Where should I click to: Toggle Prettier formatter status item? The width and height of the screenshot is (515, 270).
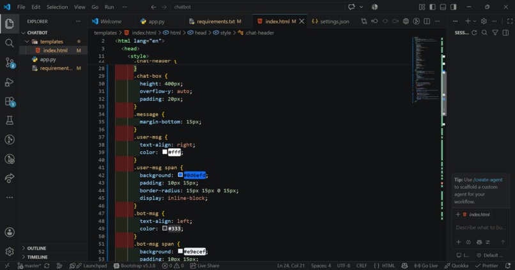487,266
